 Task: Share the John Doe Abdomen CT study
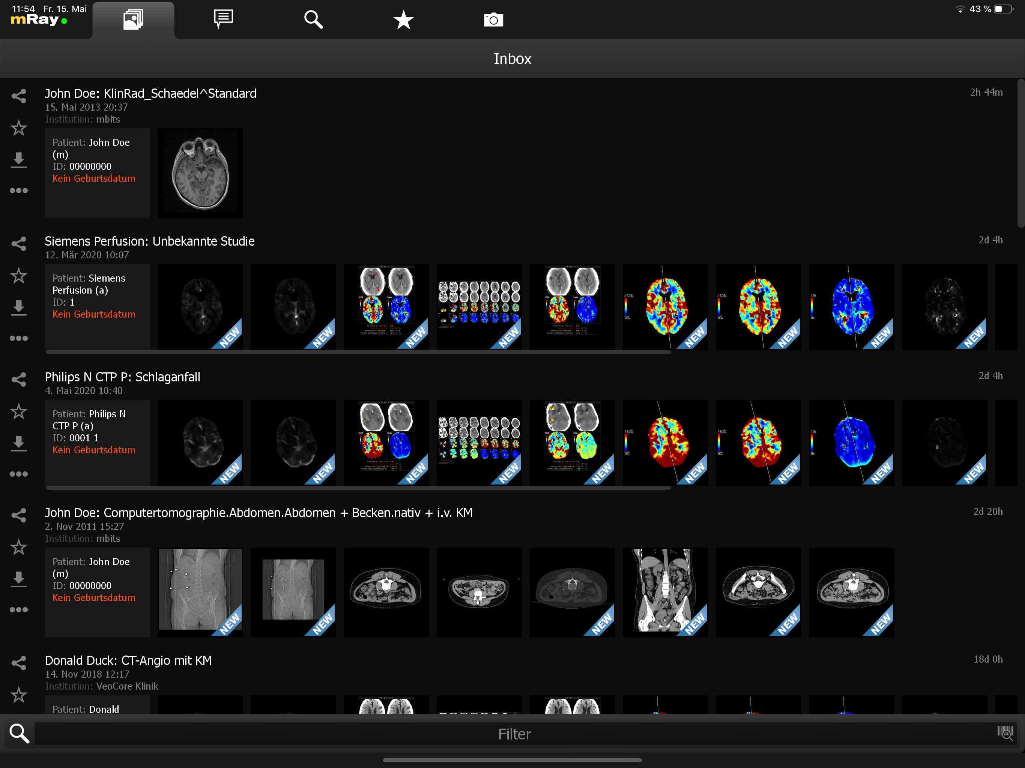coord(18,515)
